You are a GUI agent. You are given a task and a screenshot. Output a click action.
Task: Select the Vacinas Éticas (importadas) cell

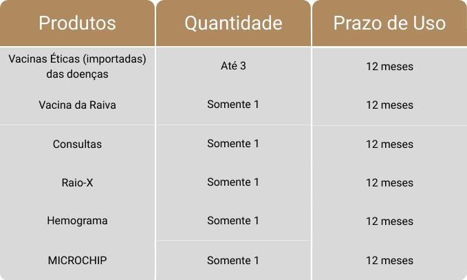coord(77,66)
